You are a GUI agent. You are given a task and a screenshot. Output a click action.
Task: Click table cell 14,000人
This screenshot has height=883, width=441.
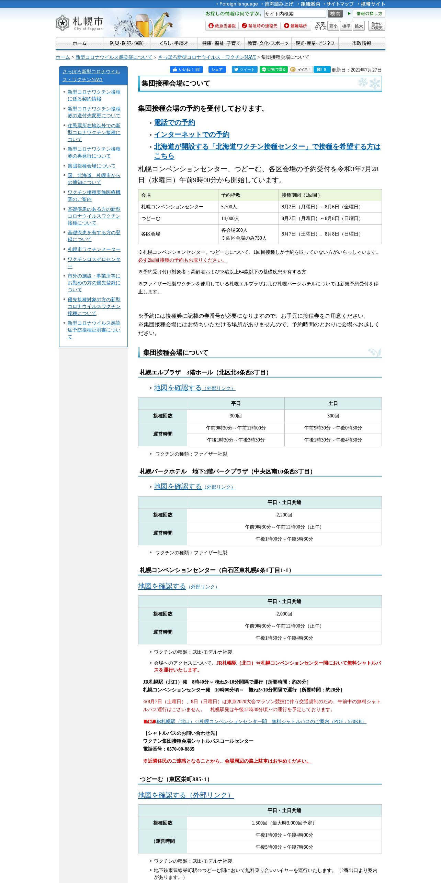248,218
